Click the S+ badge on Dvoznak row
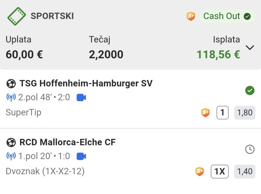The image size is (261, 194). pyautogui.click(x=200, y=171)
